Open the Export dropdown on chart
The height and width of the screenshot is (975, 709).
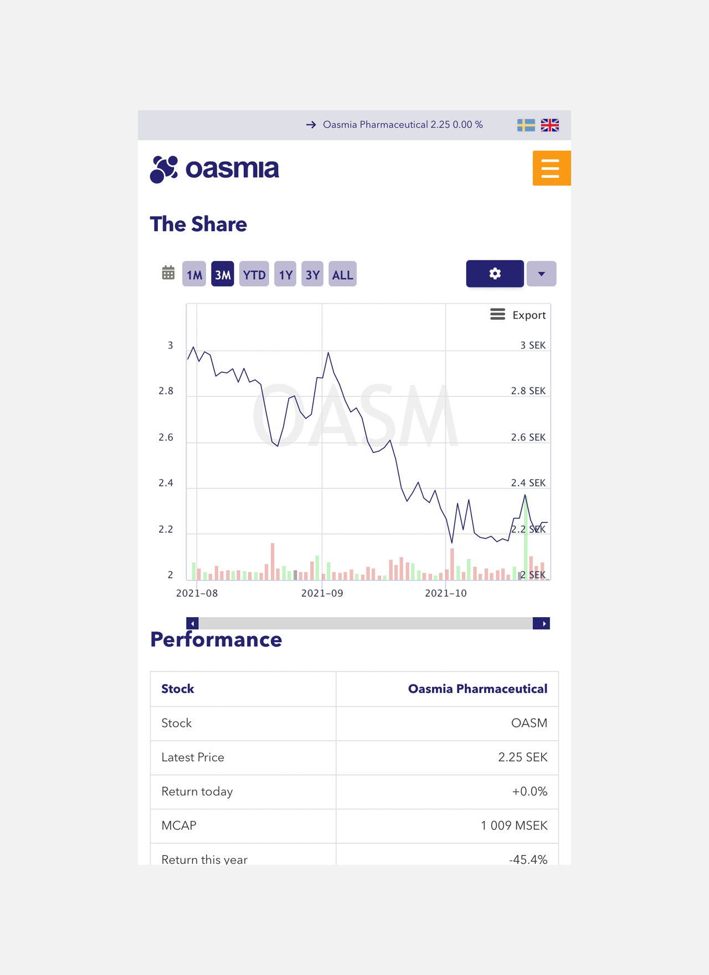518,315
